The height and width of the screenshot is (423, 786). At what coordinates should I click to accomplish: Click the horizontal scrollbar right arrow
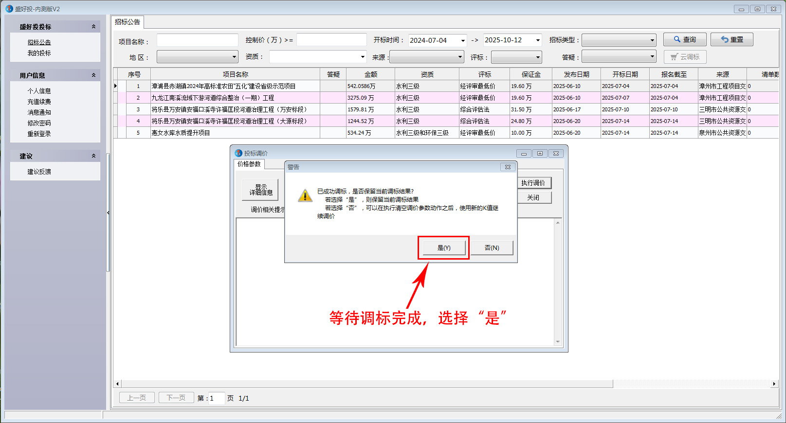774,384
